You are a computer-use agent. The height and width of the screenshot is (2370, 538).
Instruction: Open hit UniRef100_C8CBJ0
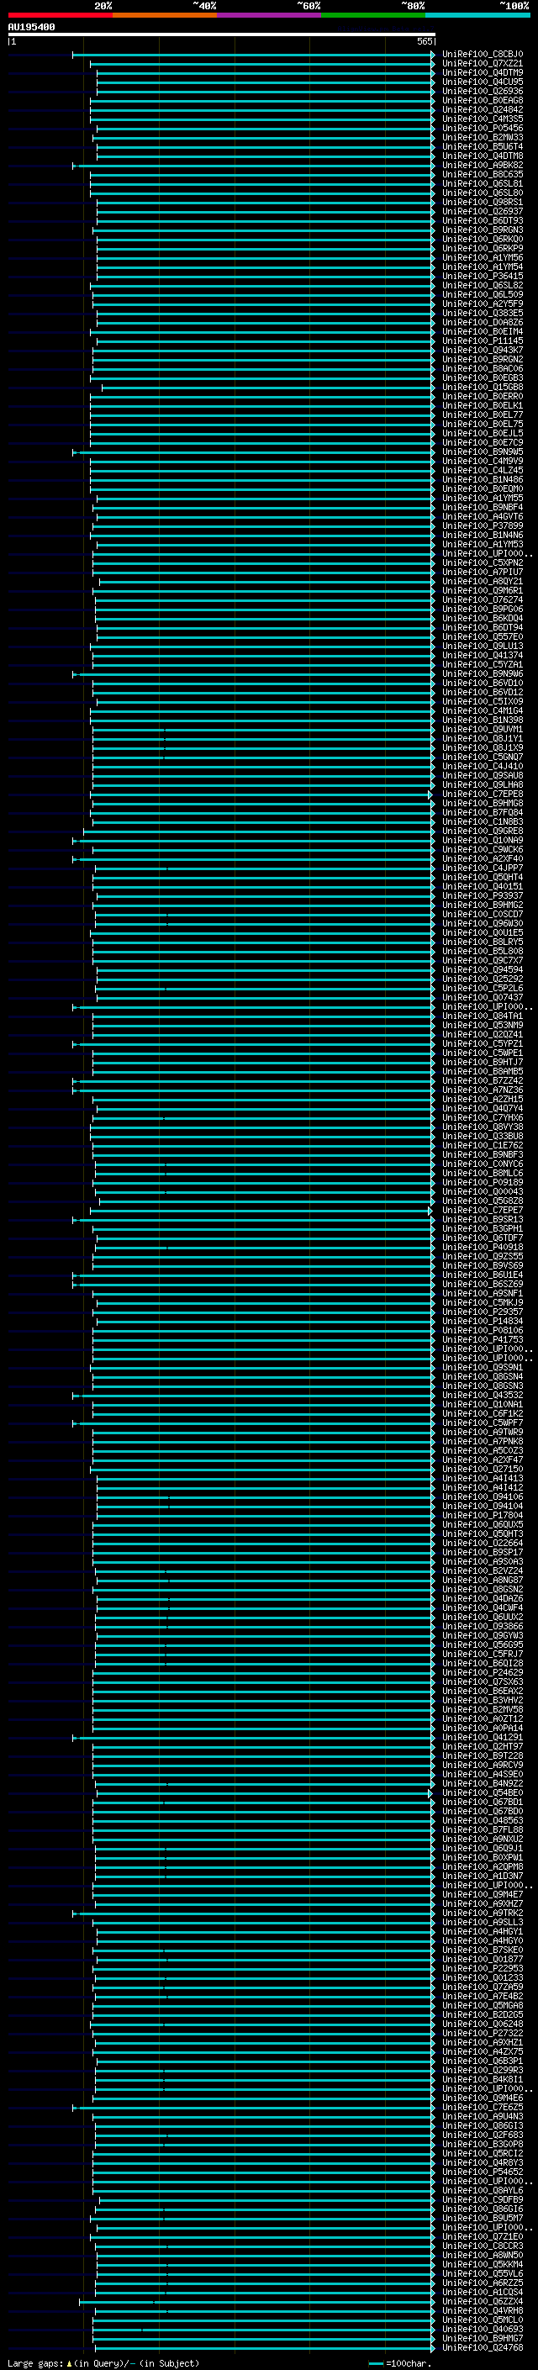(483, 55)
